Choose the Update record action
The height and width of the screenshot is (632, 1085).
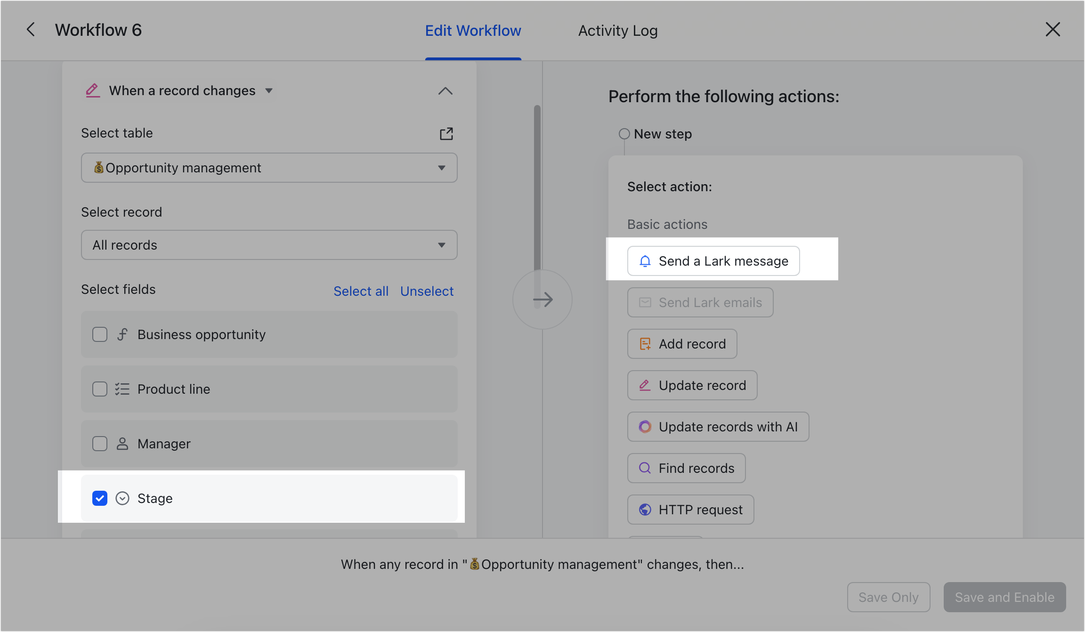click(692, 385)
